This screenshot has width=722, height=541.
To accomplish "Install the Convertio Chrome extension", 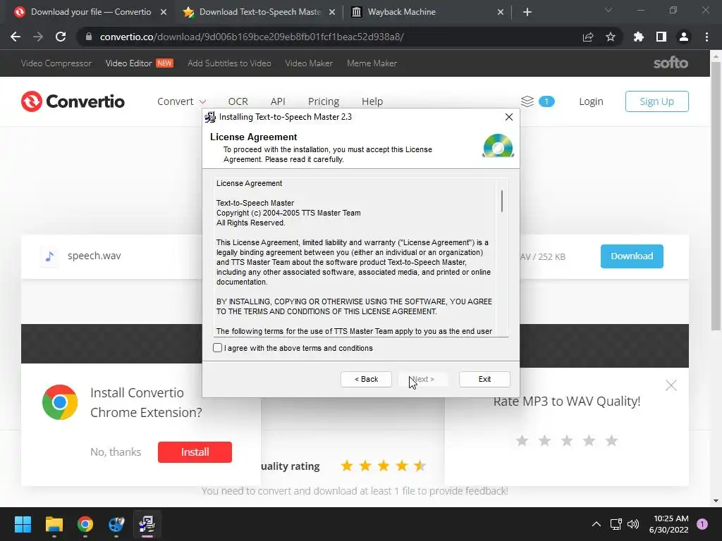I will pyautogui.click(x=195, y=452).
